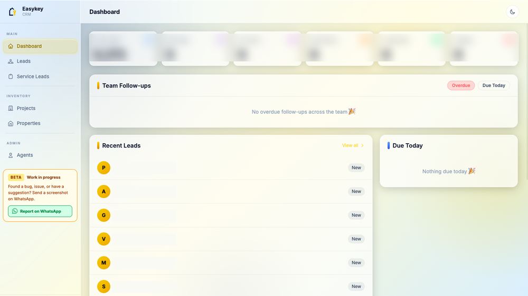Open the lead with avatar A

coord(231,192)
